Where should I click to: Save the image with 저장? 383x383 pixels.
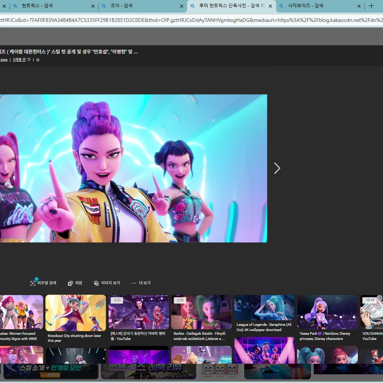tap(75, 283)
